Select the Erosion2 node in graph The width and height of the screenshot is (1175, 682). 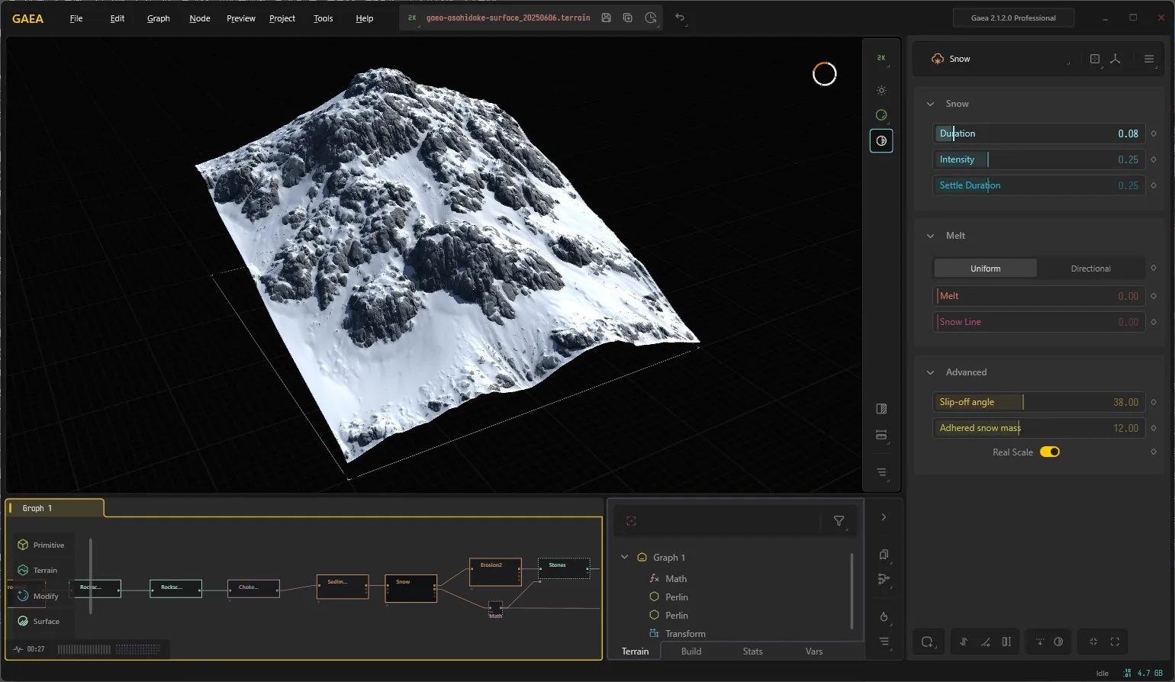point(495,572)
